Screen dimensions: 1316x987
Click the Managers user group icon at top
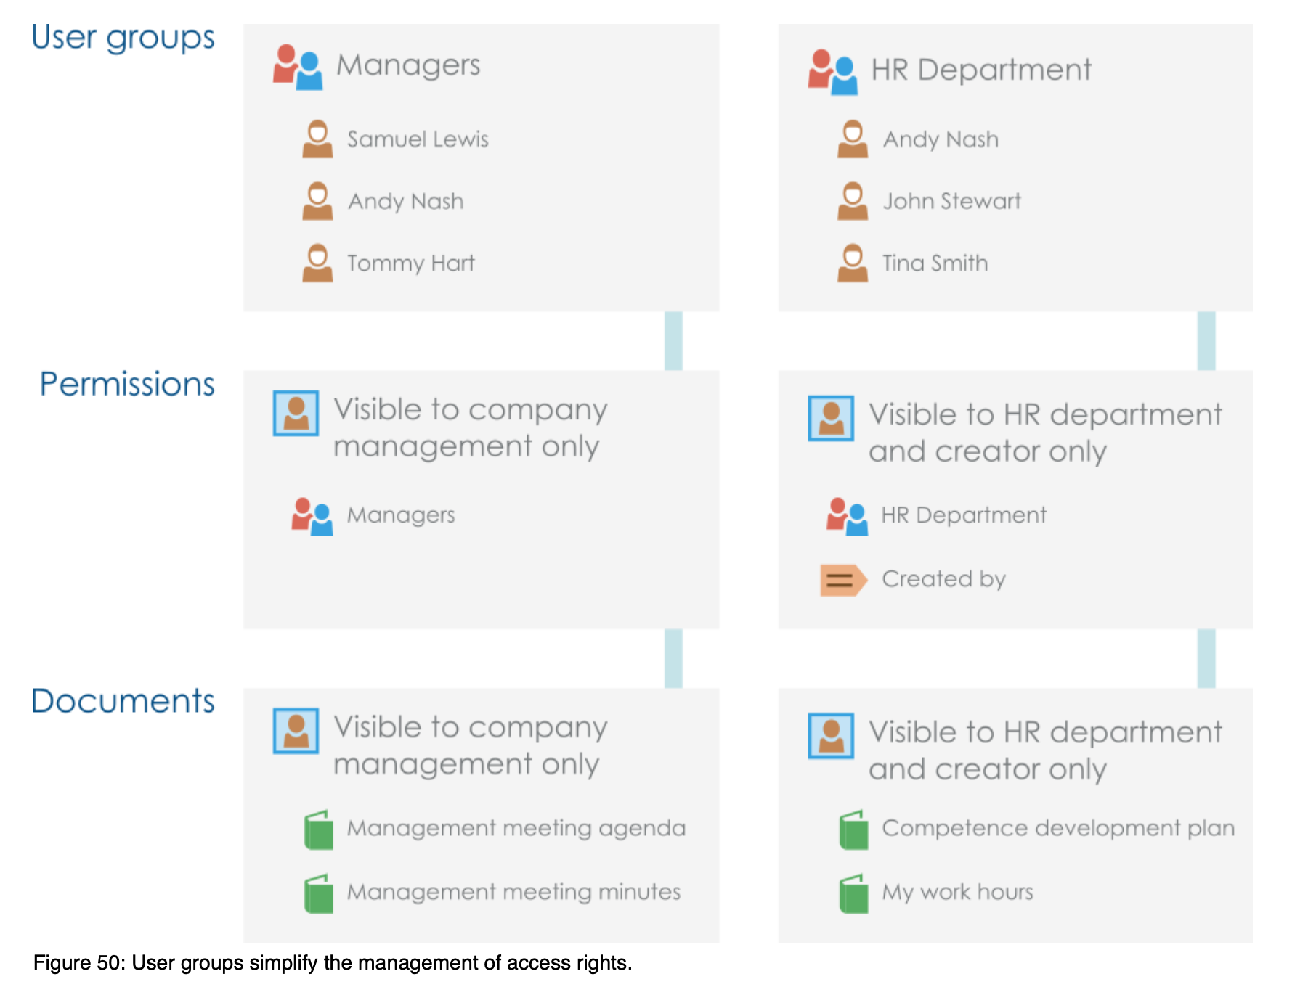tap(297, 67)
